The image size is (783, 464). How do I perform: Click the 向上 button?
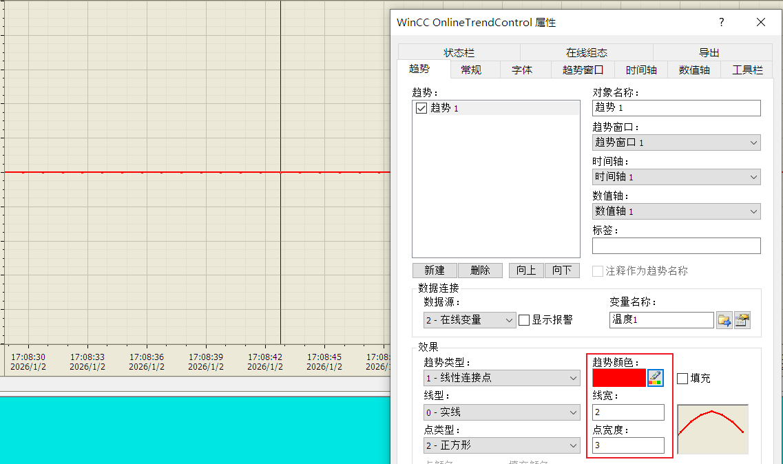tap(526, 271)
